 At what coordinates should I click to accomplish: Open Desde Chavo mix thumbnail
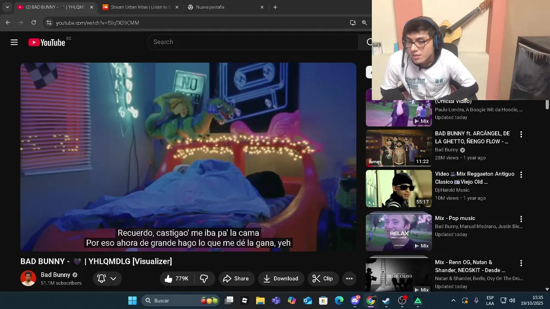pos(399,275)
